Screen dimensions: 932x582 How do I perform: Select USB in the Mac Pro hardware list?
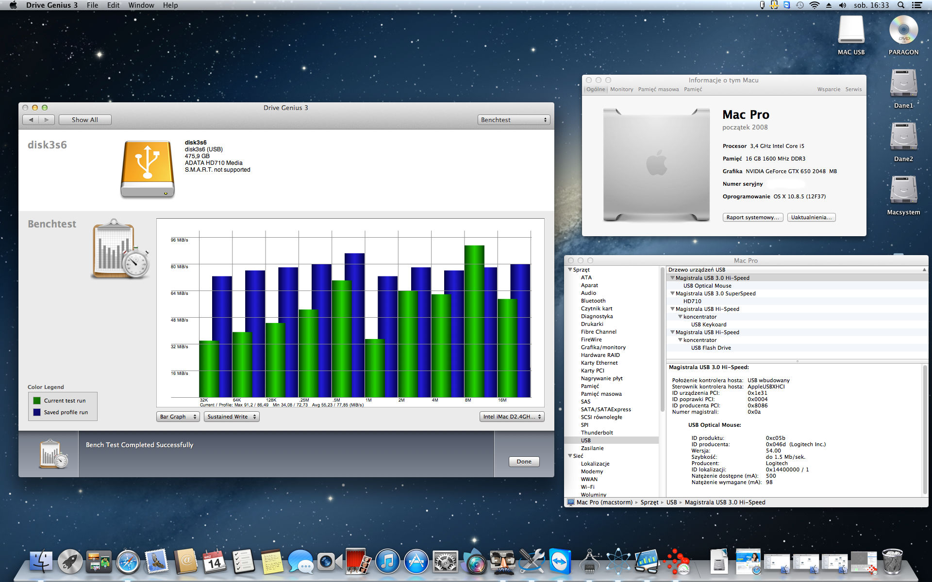pyautogui.click(x=612, y=440)
